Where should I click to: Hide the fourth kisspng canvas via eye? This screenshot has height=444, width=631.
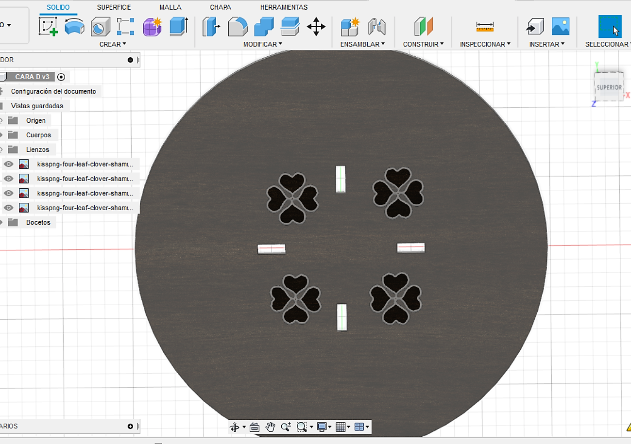click(x=8, y=208)
